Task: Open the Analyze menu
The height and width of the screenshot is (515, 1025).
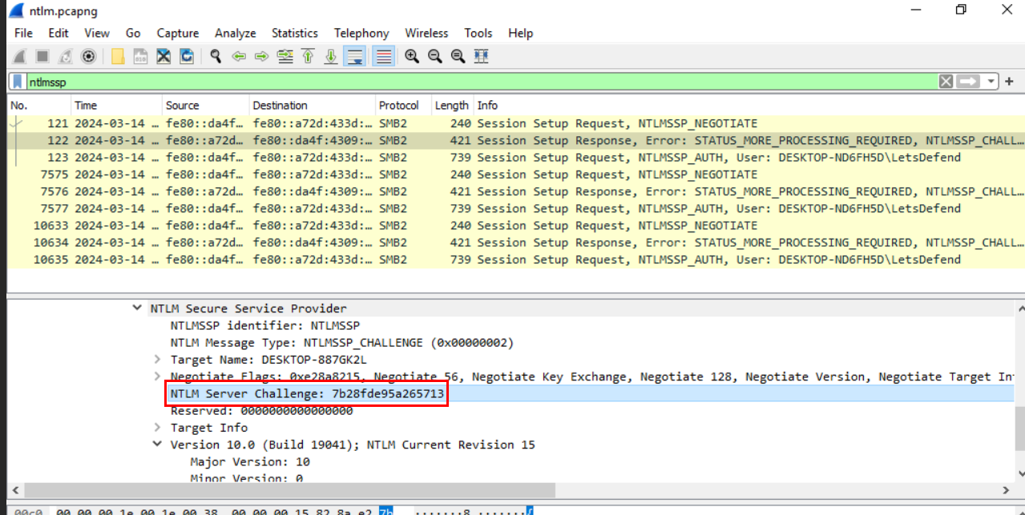Action: pos(235,33)
